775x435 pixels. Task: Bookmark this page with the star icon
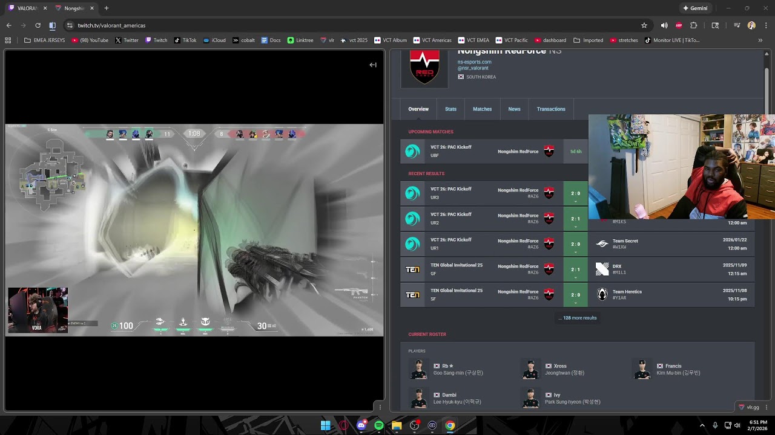(644, 25)
